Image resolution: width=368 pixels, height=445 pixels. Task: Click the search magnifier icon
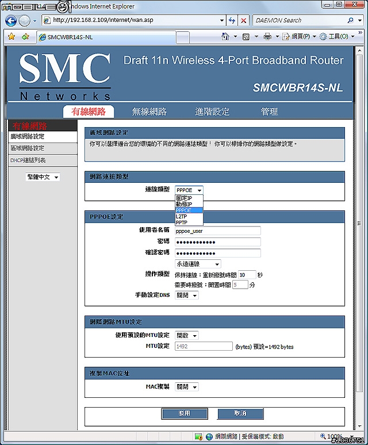(x=351, y=20)
